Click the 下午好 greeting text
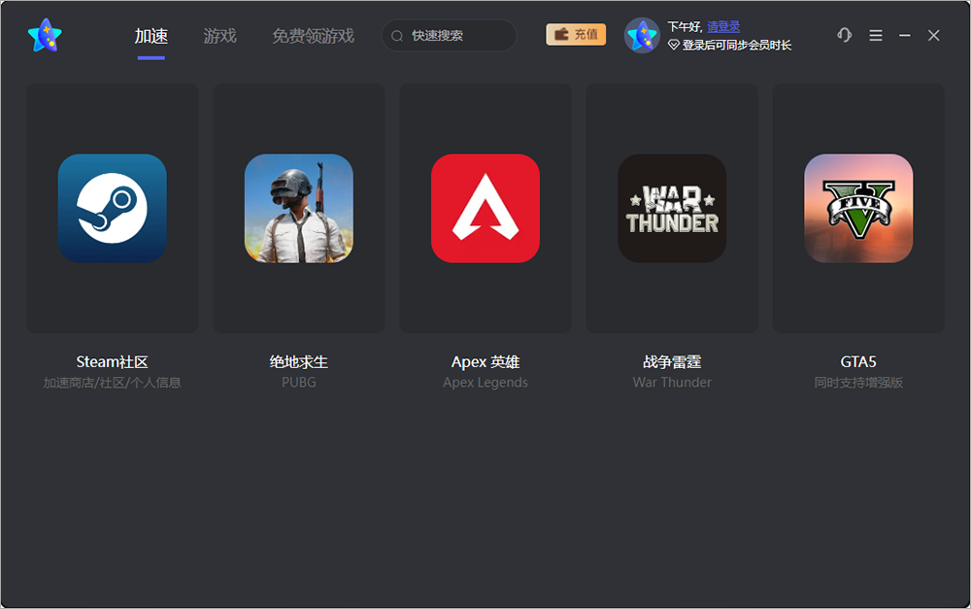 pos(684,26)
